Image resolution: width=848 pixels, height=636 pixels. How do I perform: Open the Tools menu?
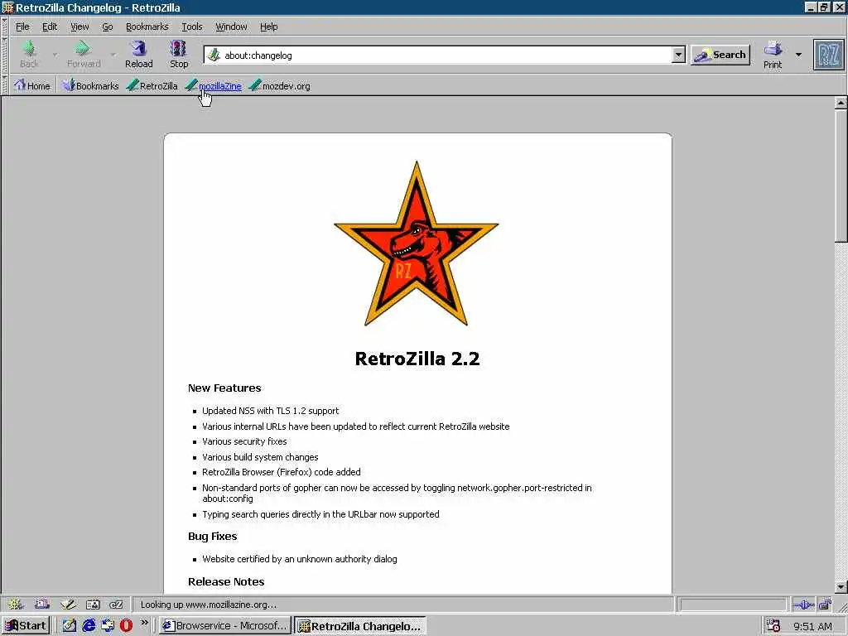coord(191,26)
